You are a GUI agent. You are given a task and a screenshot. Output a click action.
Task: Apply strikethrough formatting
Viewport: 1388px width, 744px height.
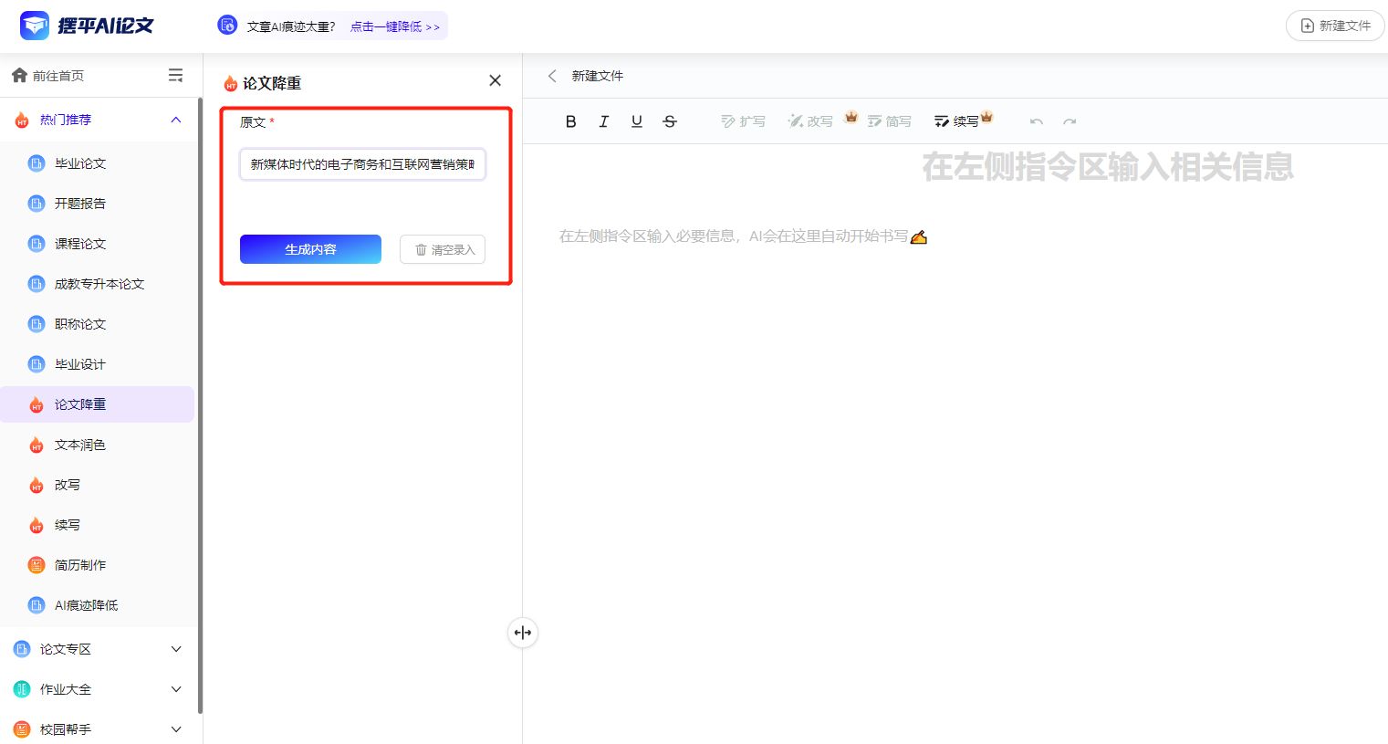pyautogui.click(x=669, y=121)
